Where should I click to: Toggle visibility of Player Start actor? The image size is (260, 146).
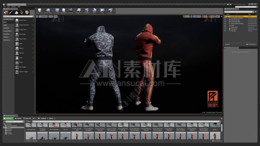(x=225, y=27)
